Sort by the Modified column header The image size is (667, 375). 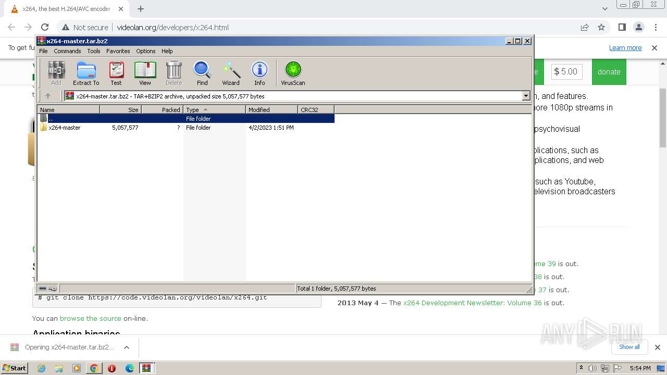271,109
